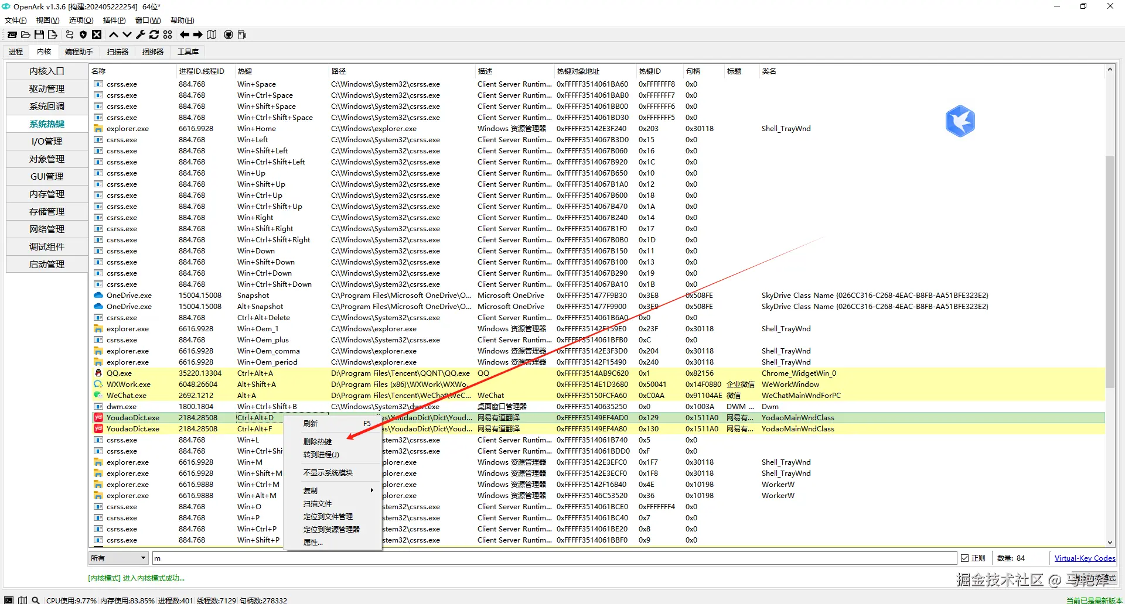Click the blue bird logo icon

[960, 121]
